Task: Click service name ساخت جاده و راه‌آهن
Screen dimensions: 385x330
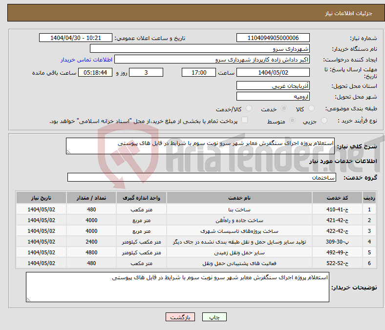Action: (x=239, y=220)
